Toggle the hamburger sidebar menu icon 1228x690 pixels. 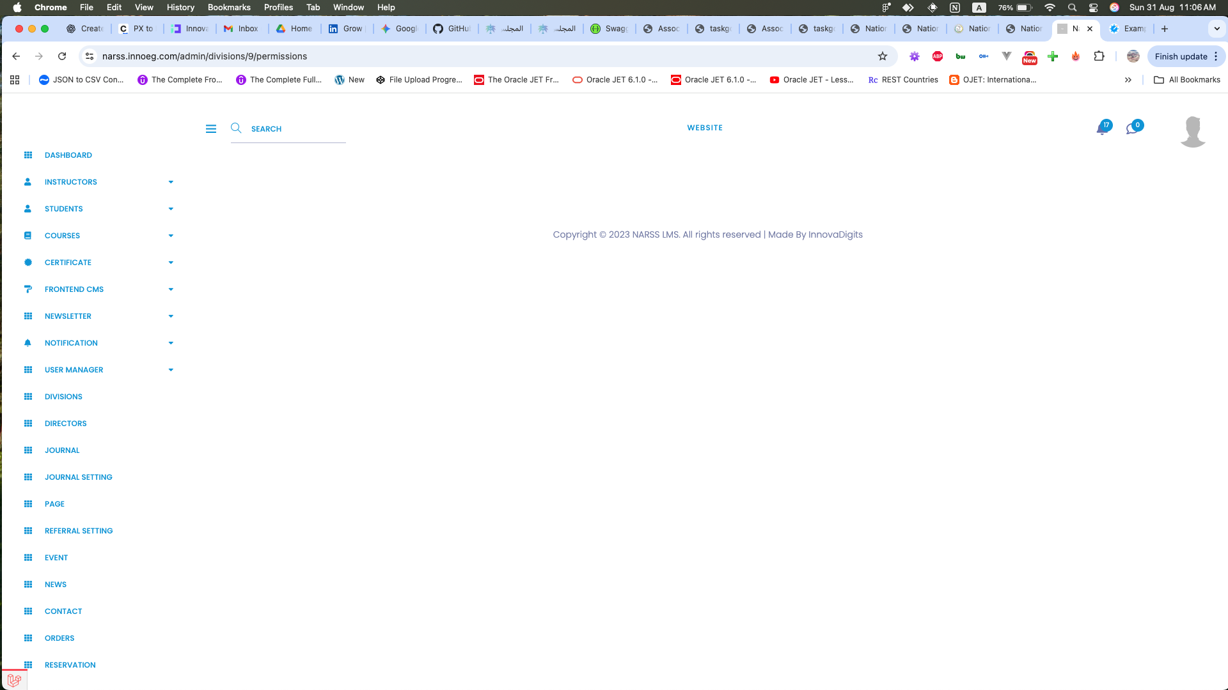tap(211, 129)
